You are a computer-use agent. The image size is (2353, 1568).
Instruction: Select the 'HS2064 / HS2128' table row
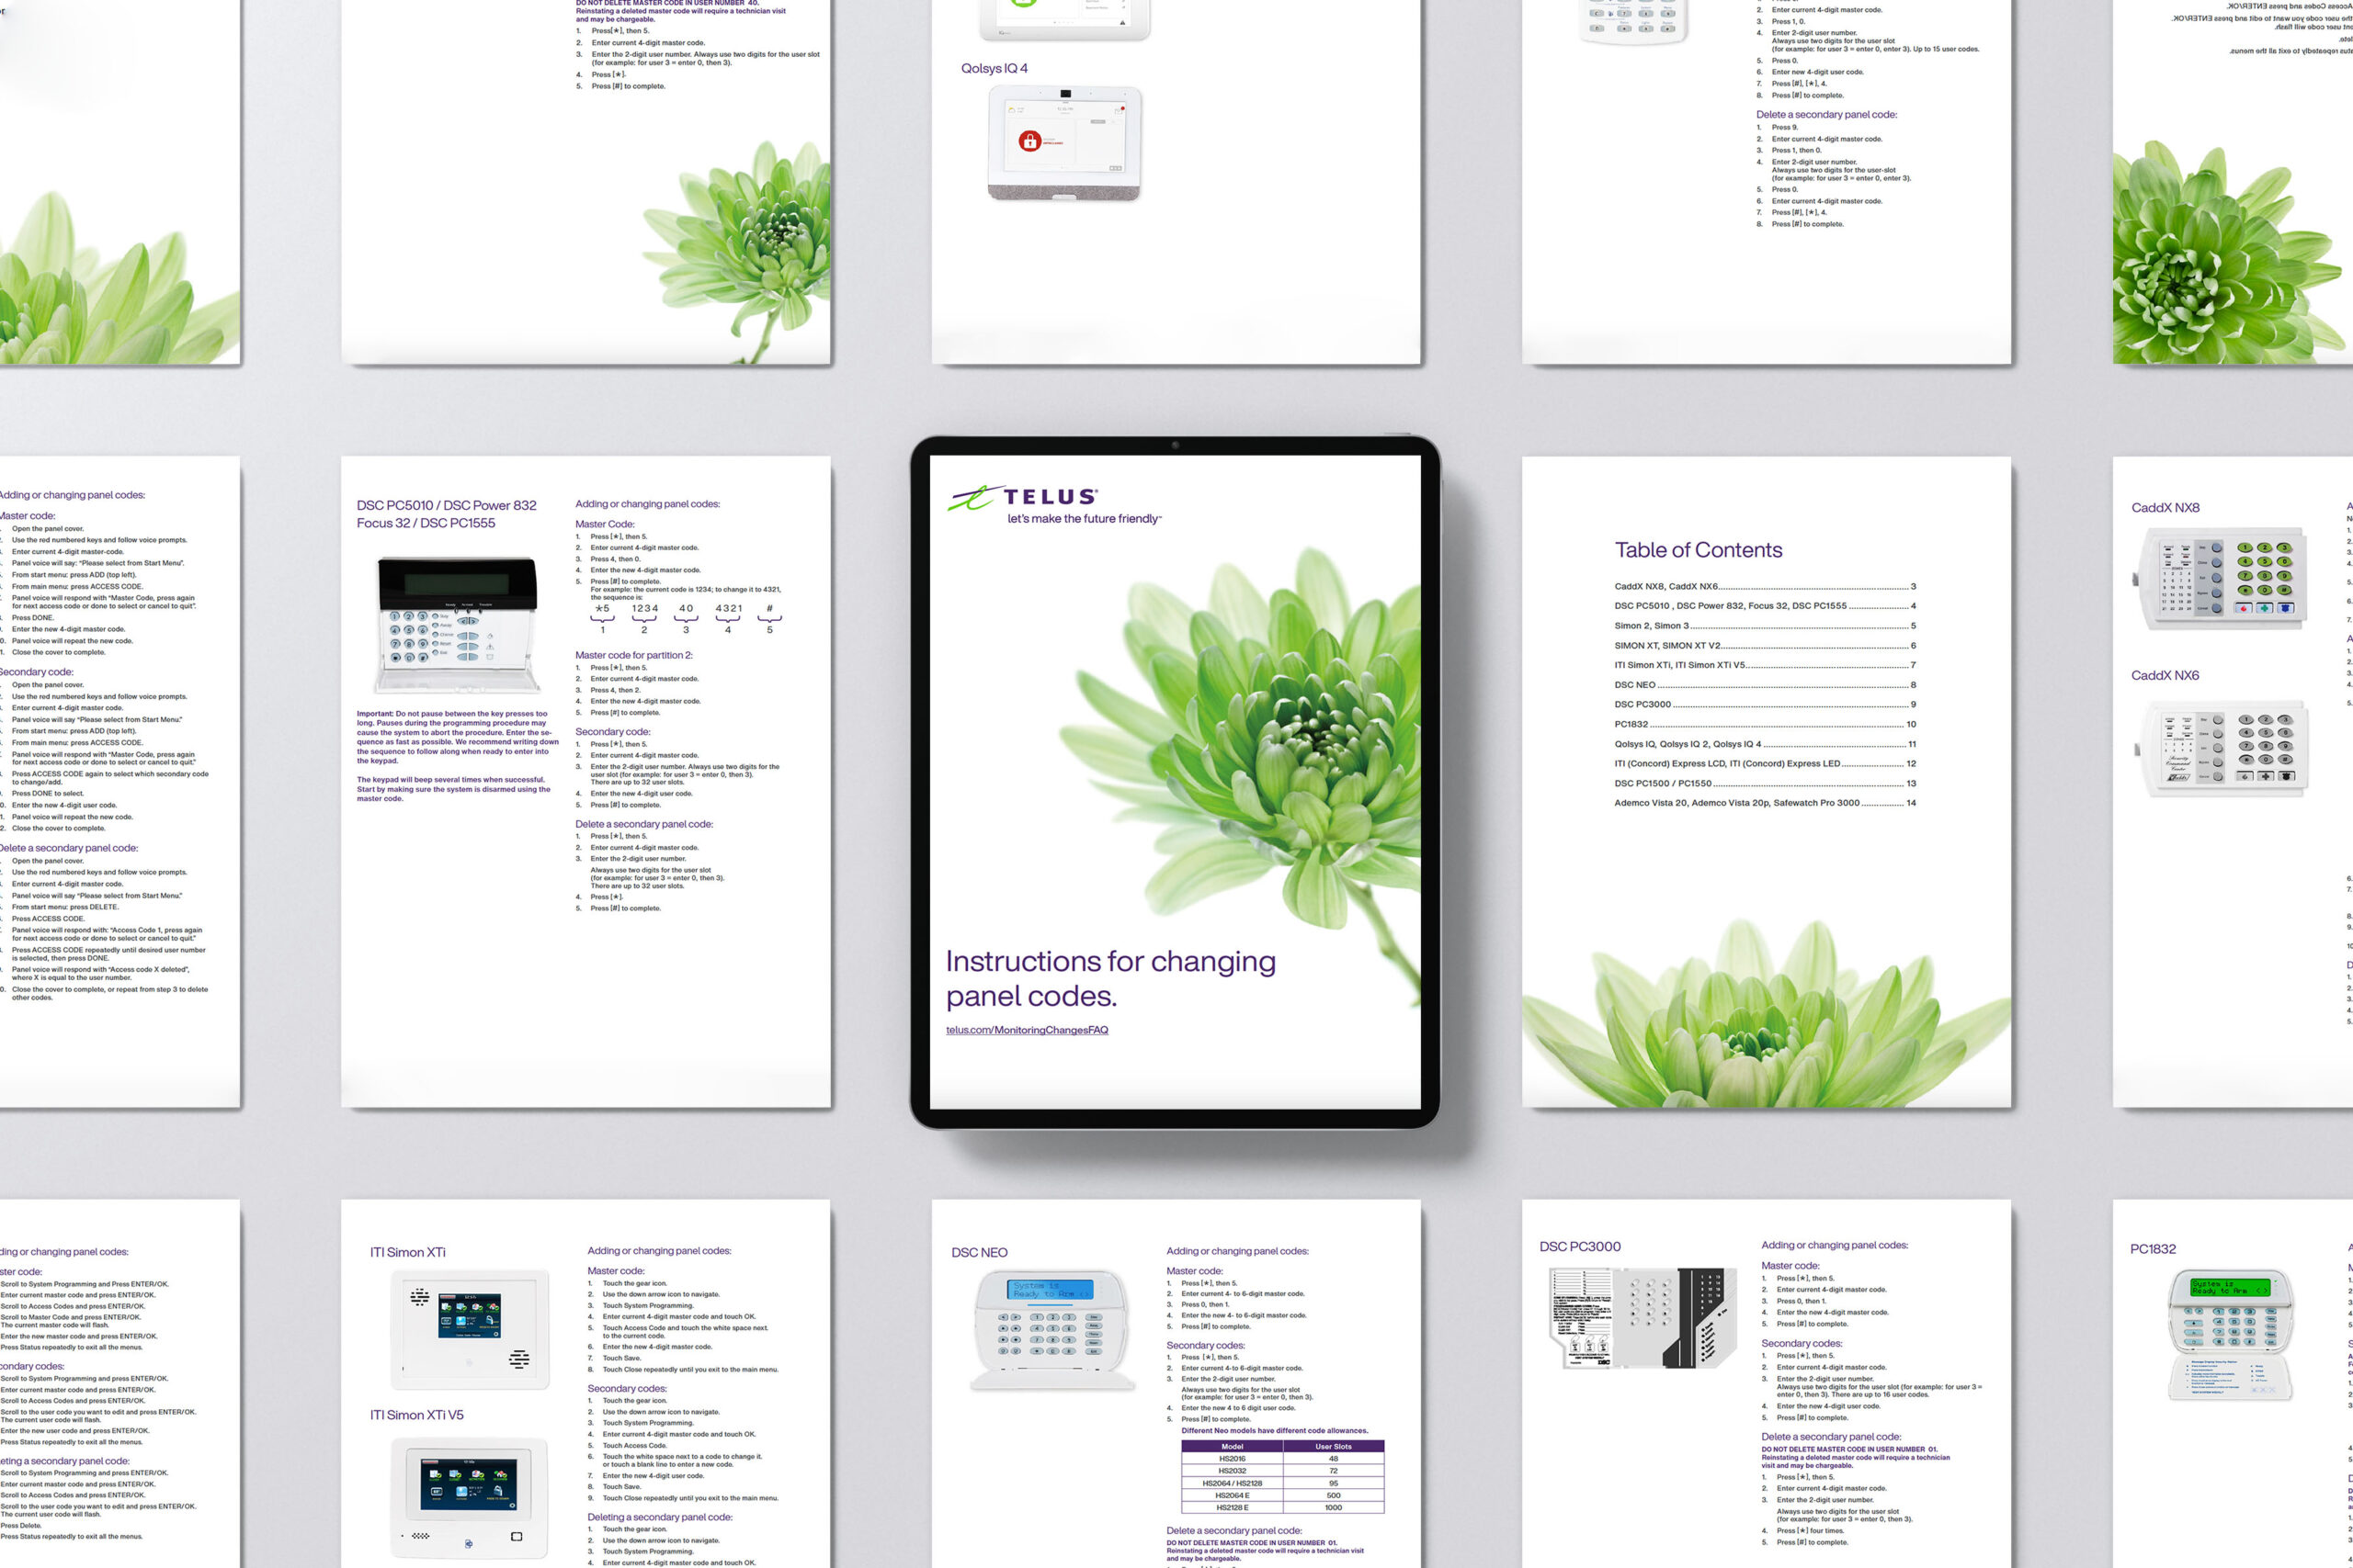(1282, 1484)
